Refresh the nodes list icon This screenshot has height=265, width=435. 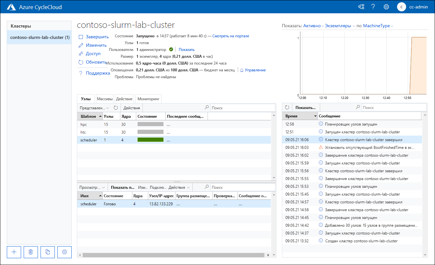coord(116,108)
